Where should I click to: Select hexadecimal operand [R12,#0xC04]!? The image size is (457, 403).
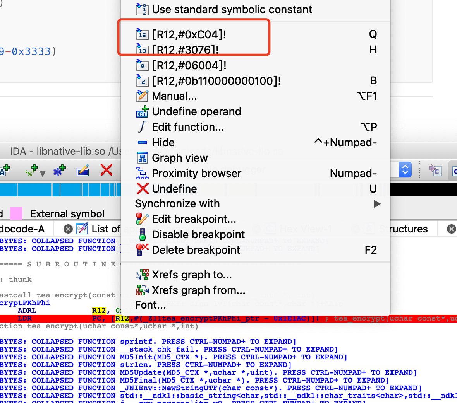pos(255,34)
